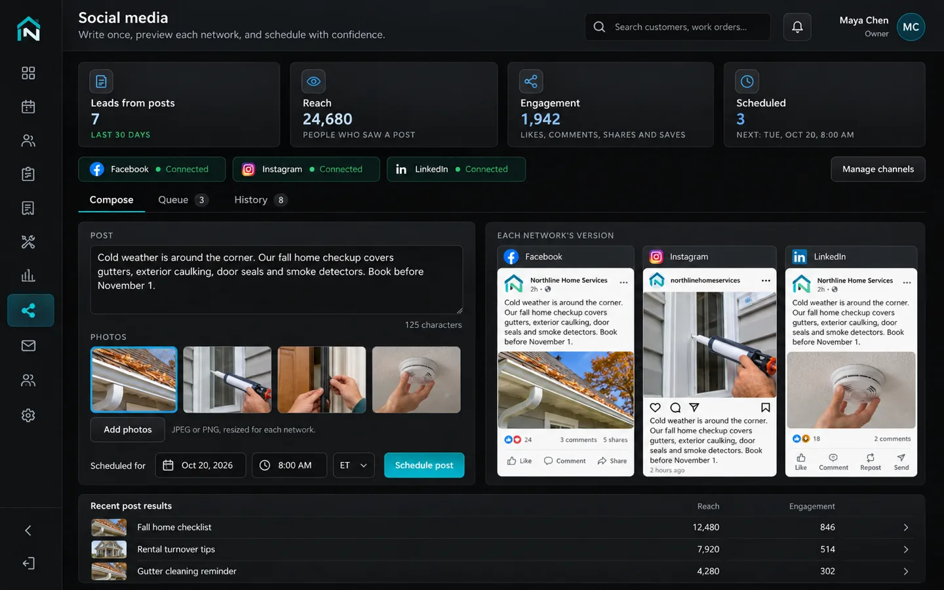Viewport: 944px width, 590px height.
Task: Select the door seal photo thumbnail
Action: (322, 380)
